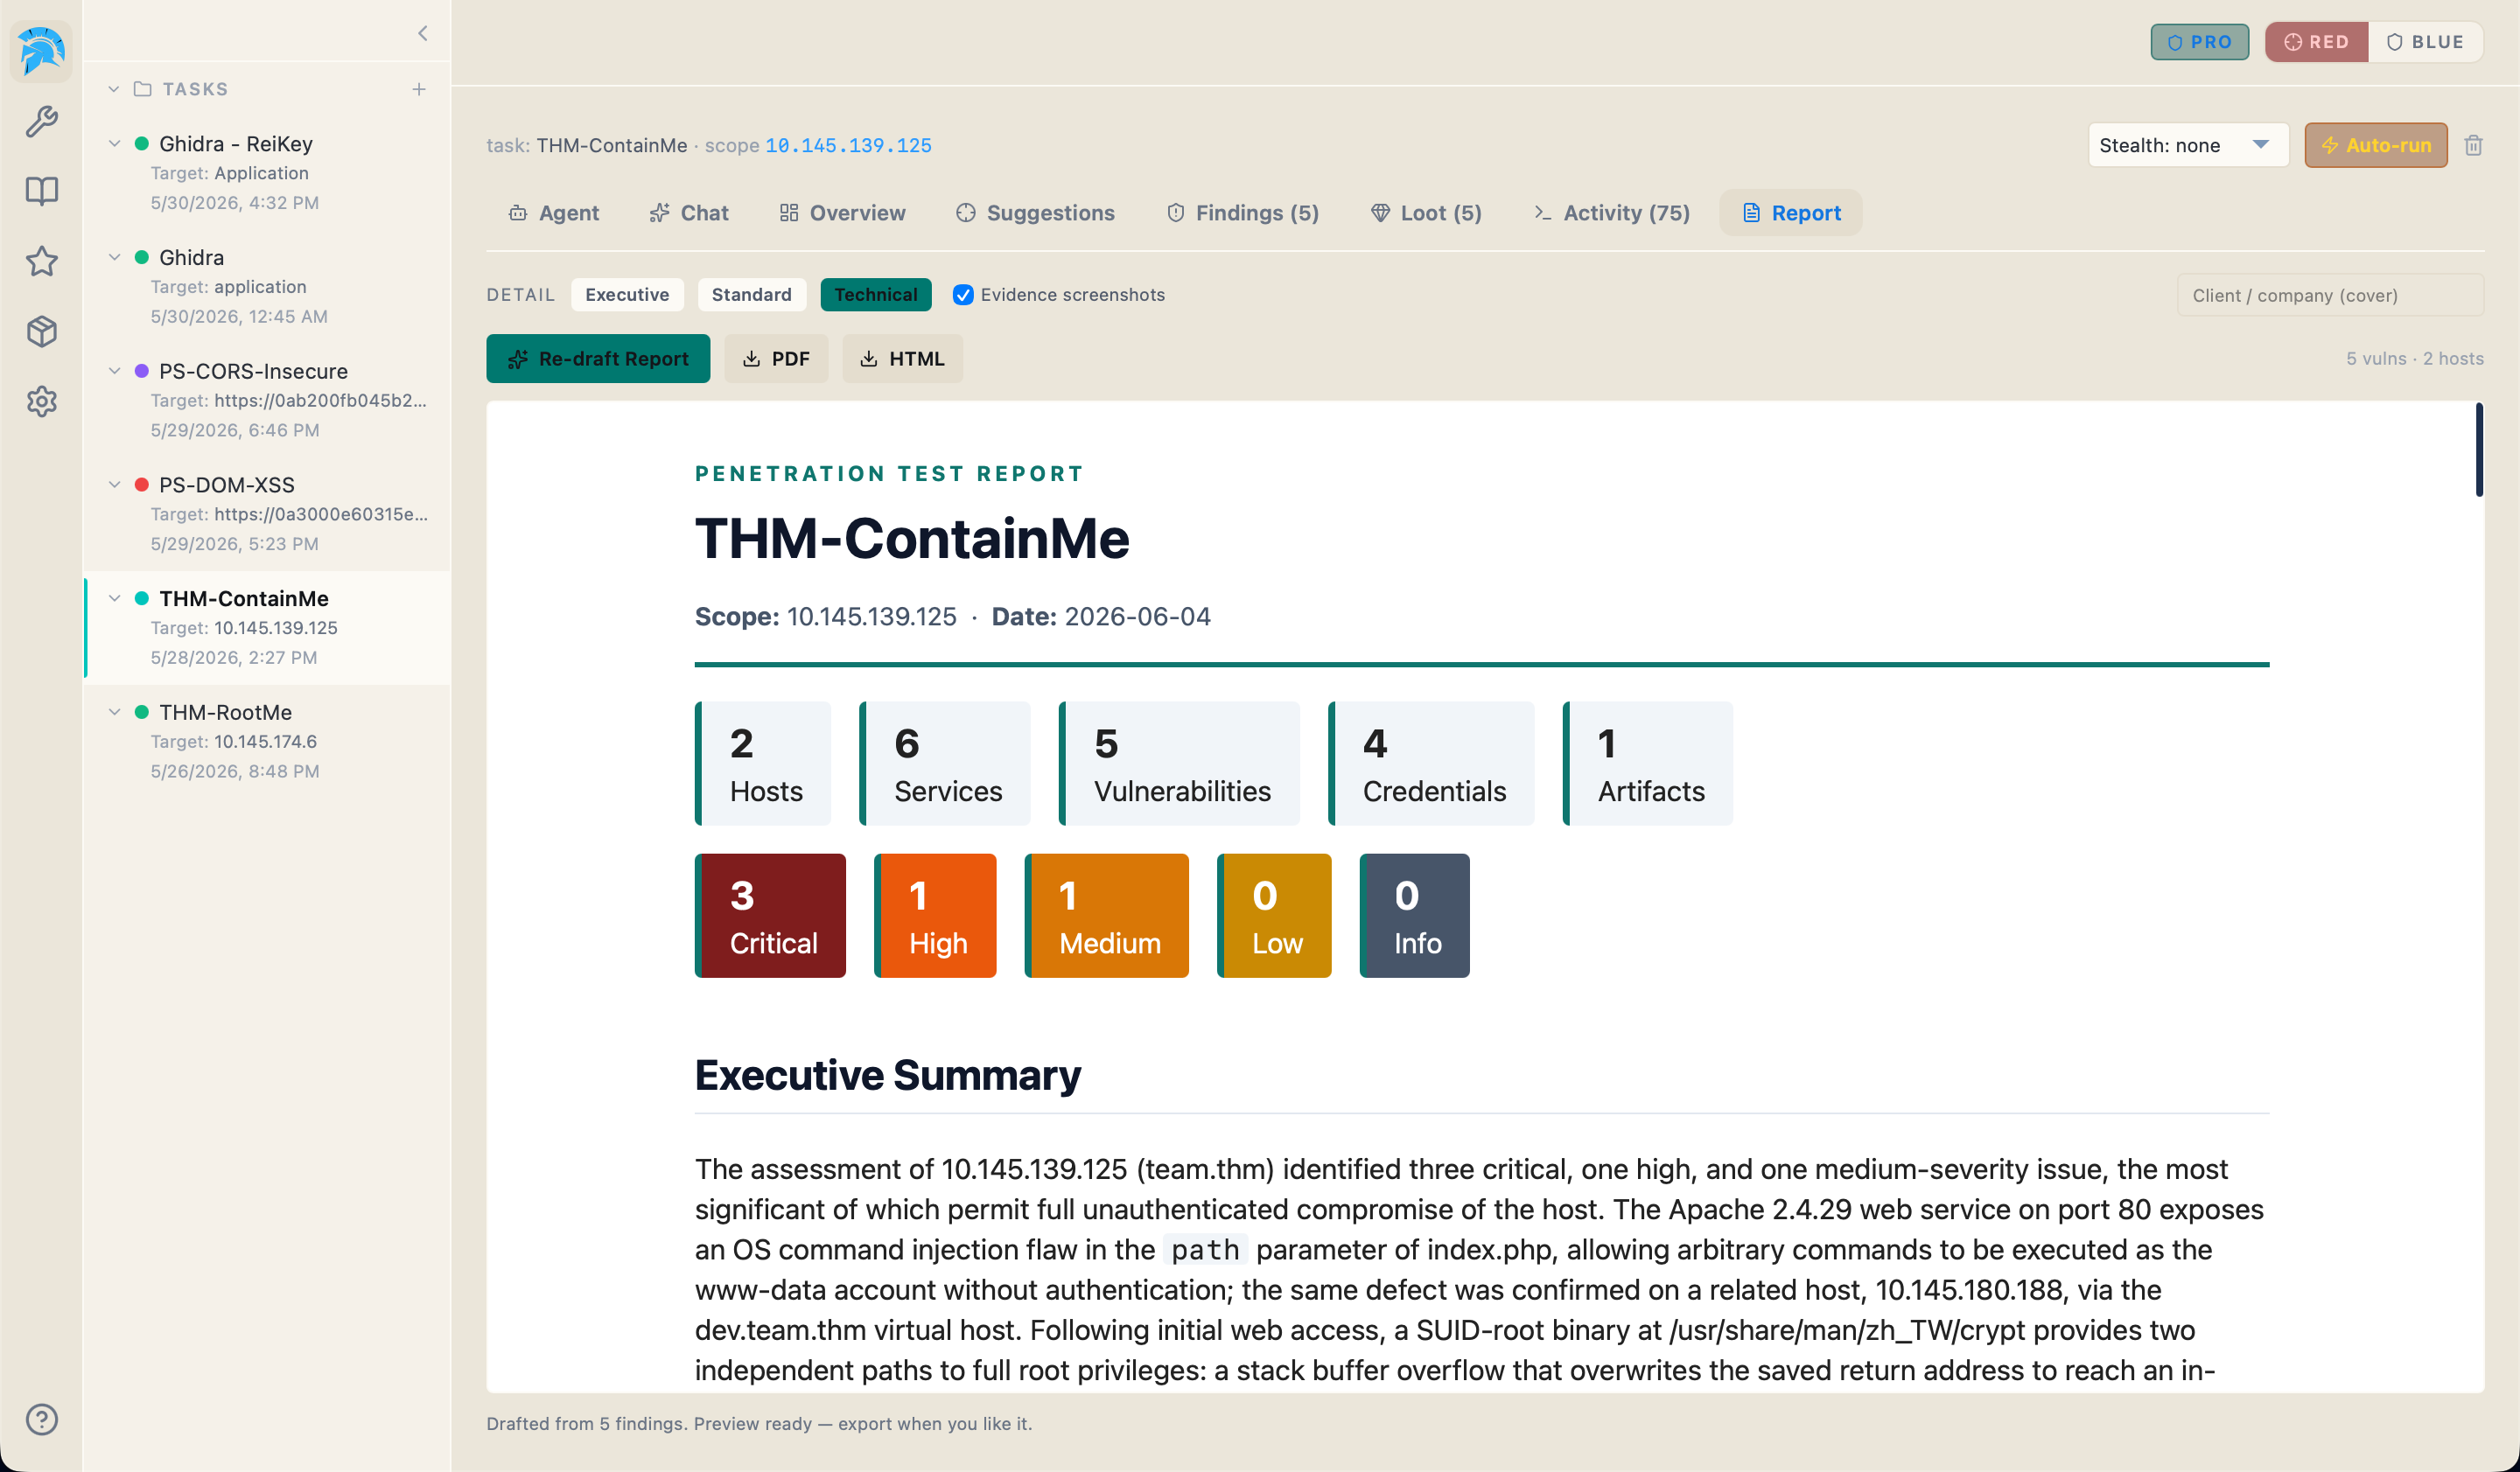Collapse the THM-ContainMe task chevron

pyautogui.click(x=114, y=597)
